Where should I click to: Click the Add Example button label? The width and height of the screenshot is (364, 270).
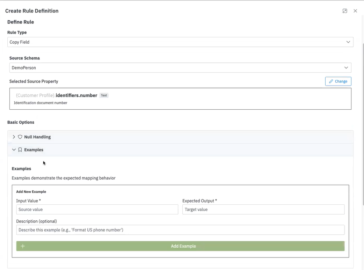coord(183,246)
